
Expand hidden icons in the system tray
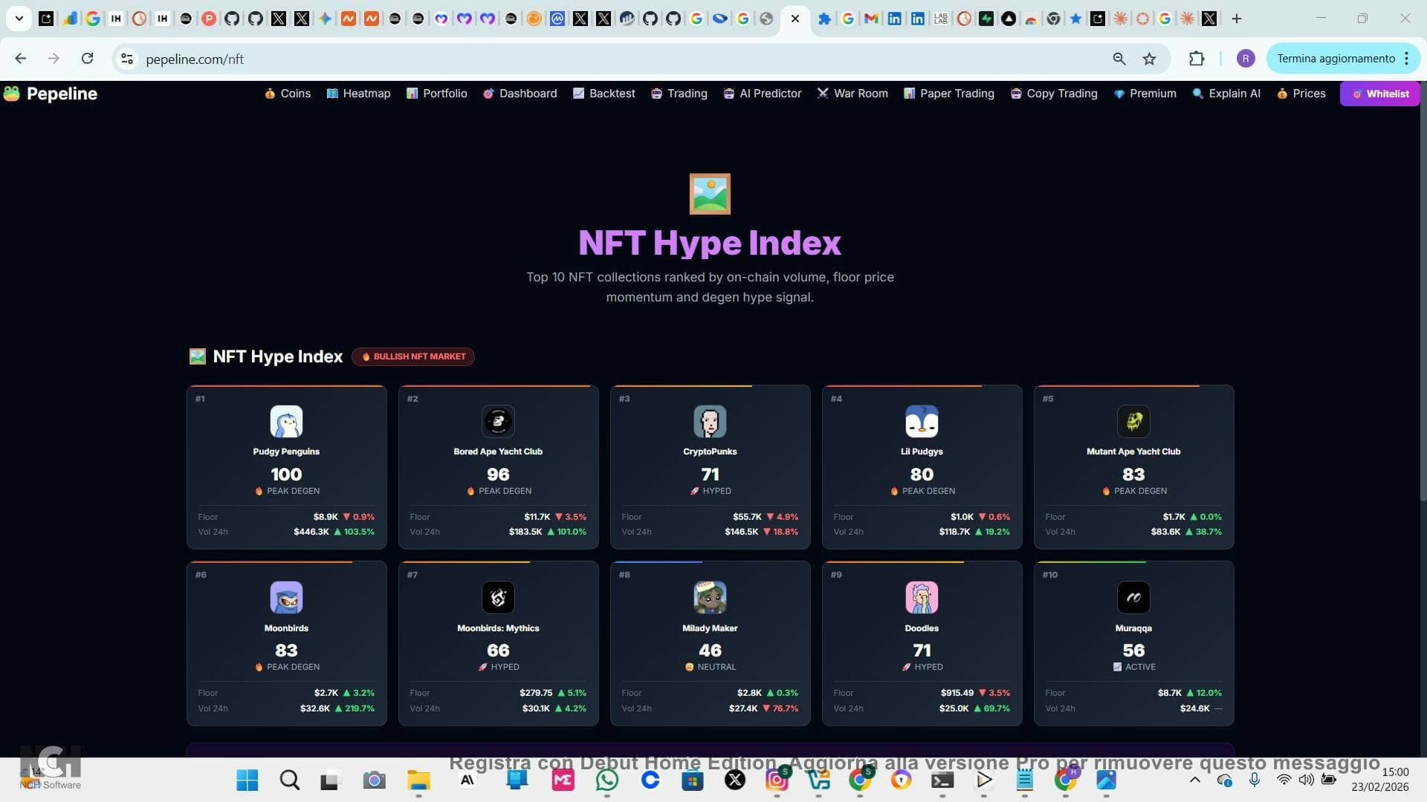1194,780
